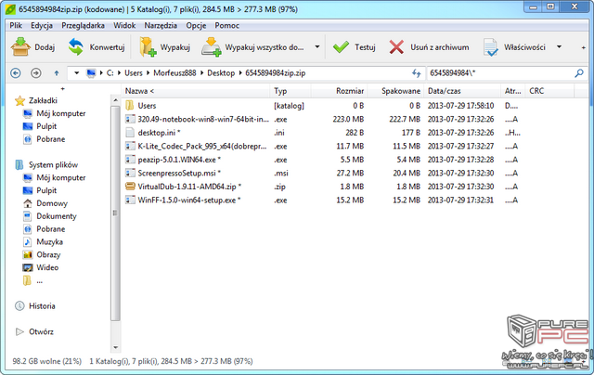Click the toolbar overflow plus at far right
594x375 pixels.
(584, 47)
